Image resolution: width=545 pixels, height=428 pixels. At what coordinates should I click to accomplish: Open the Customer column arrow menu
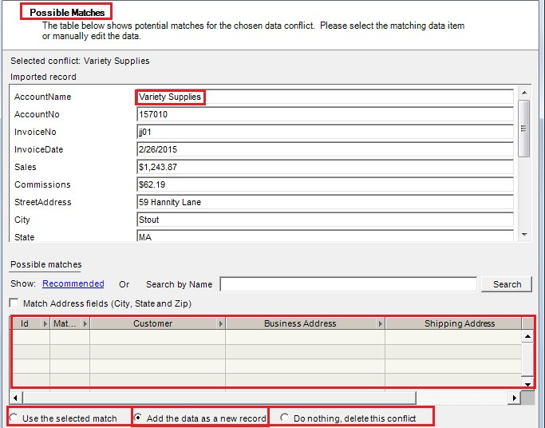click(221, 323)
